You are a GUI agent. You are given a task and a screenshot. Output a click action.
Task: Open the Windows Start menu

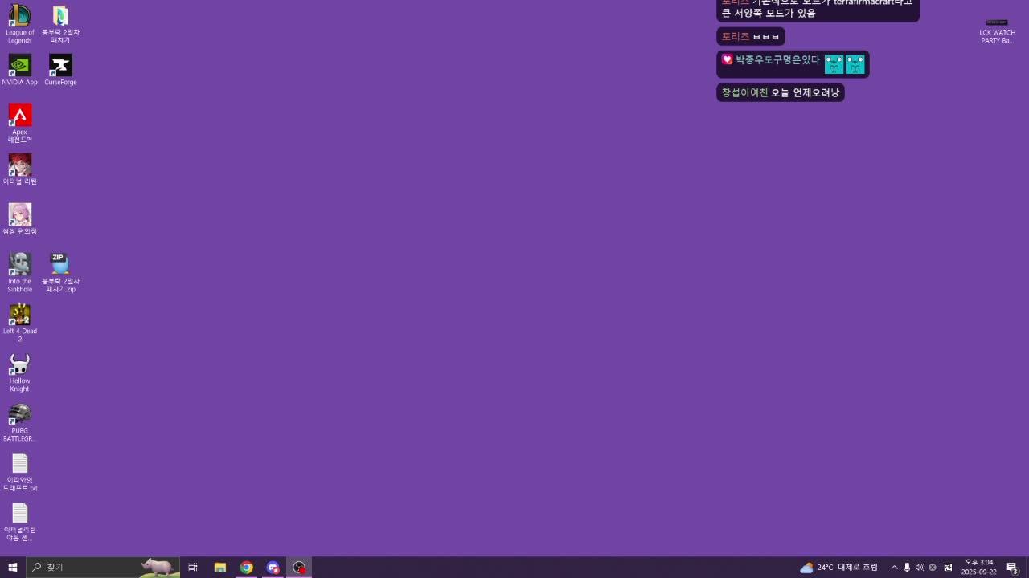pos(13,567)
